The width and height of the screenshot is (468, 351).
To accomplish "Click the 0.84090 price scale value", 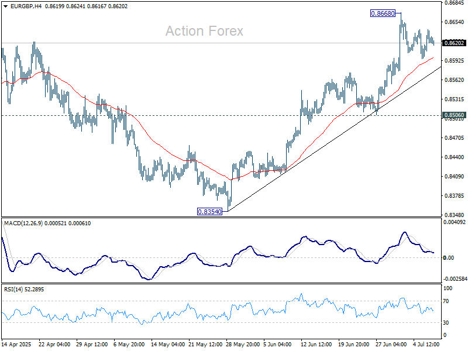I will [x=454, y=177].
